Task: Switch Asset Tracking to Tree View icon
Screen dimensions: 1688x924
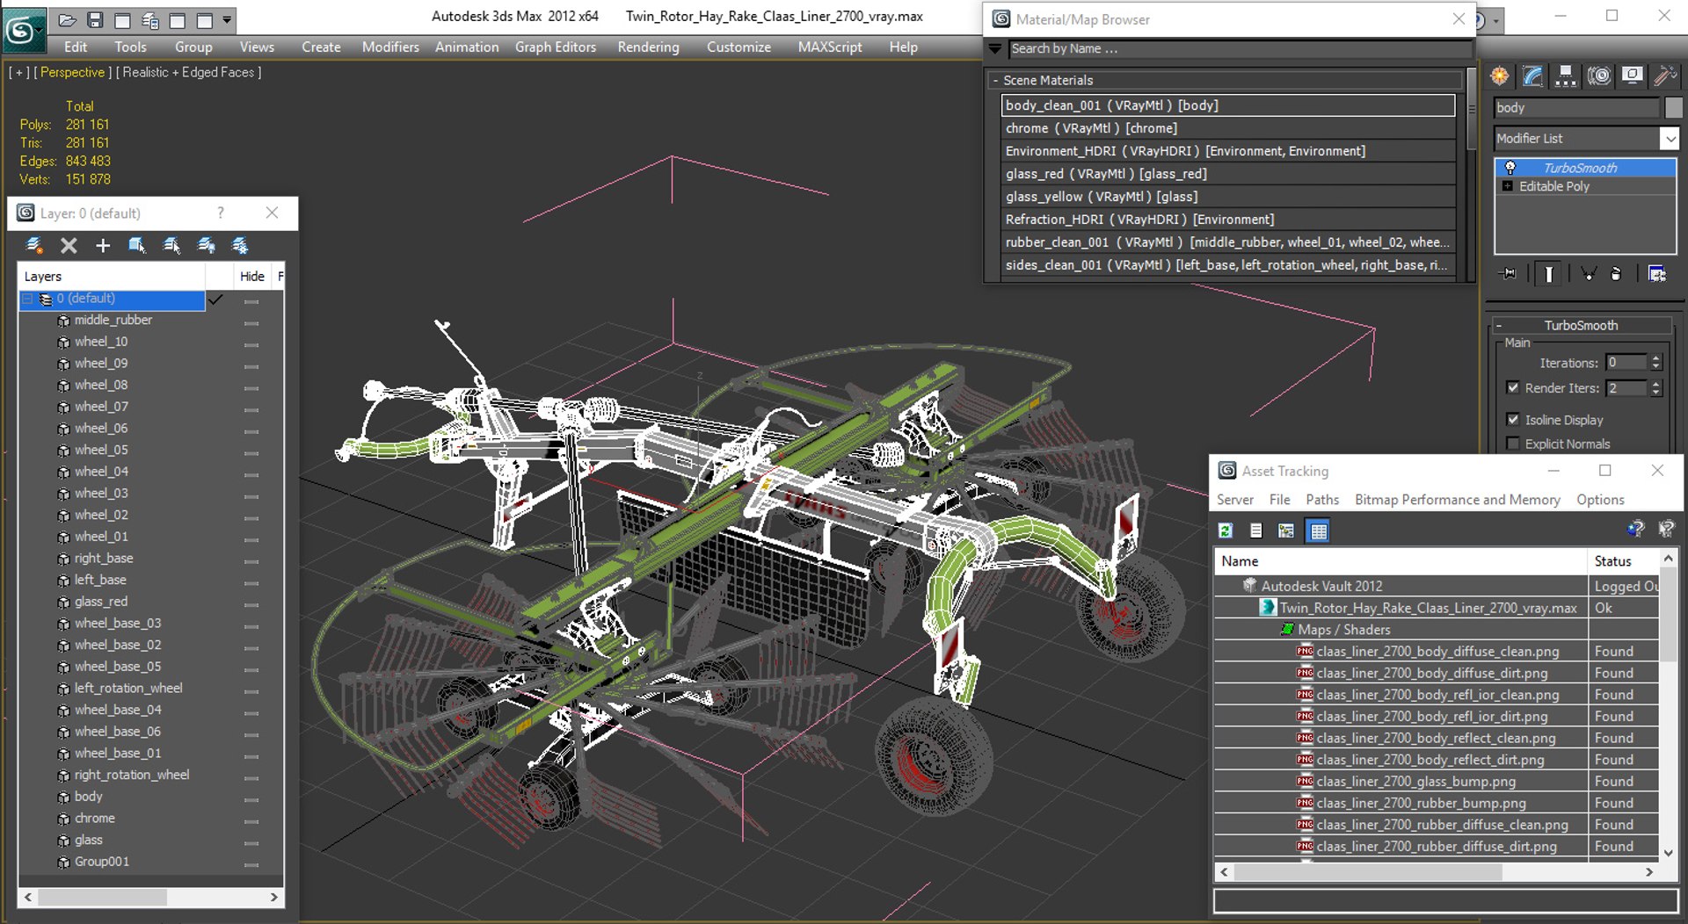Action: [1286, 531]
